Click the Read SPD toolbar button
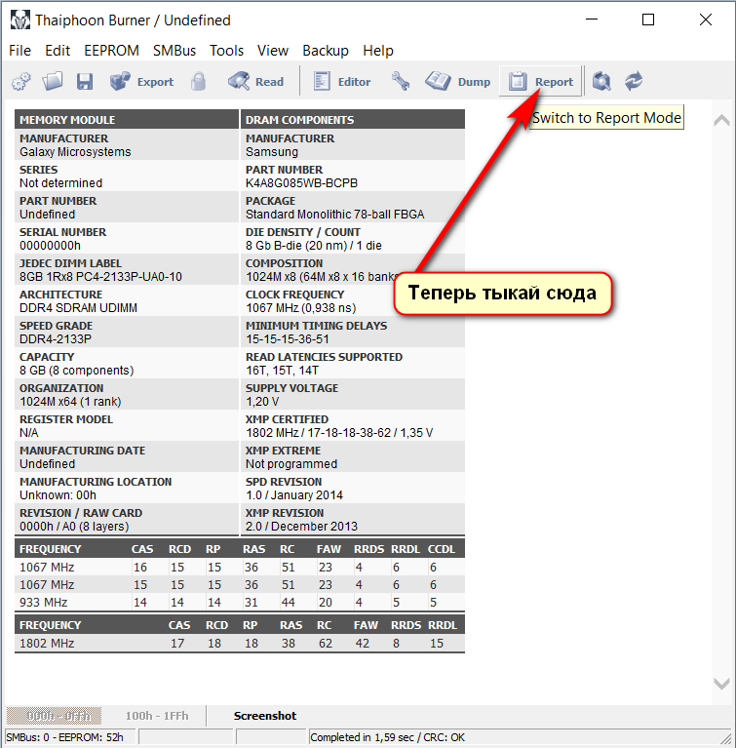736x748 pixels. [x=256, y=82]
